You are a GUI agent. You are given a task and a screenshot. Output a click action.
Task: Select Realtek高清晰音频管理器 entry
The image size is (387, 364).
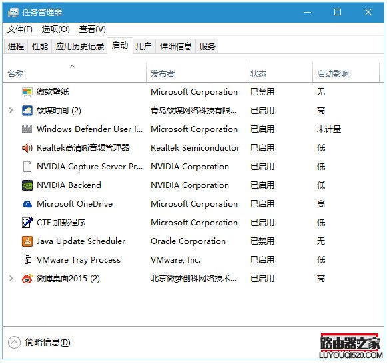click(x=83, y=148)
